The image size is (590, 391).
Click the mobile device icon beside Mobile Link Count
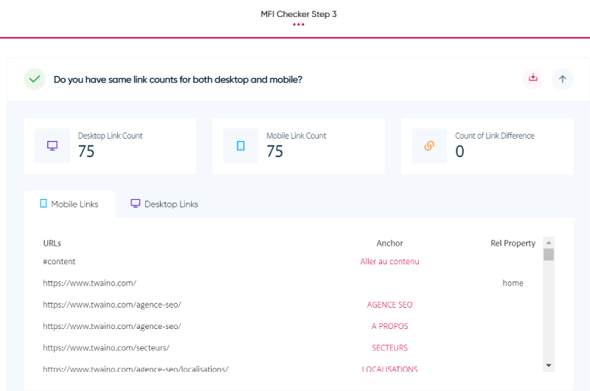click(x=241, y=145)
